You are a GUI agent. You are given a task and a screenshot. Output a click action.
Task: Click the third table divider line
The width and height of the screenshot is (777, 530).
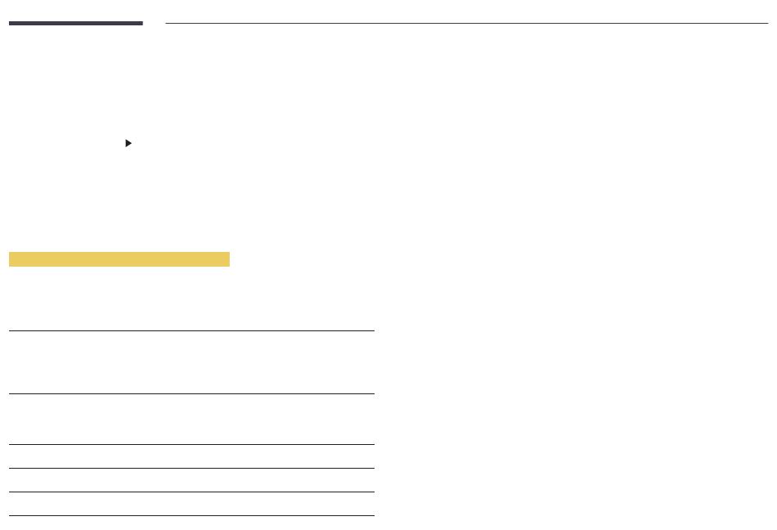[x=191, y=444]
